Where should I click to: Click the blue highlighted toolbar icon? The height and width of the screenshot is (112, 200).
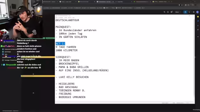[x=185, y=12]
